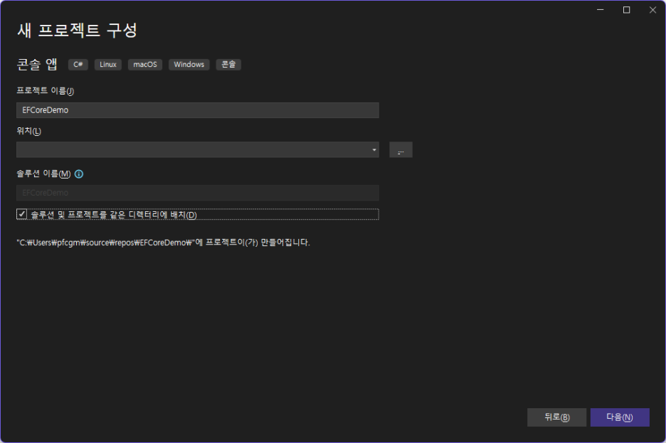
Task: Click the 새 프로젝트 구성 title
Action: (x=78, y=31)
